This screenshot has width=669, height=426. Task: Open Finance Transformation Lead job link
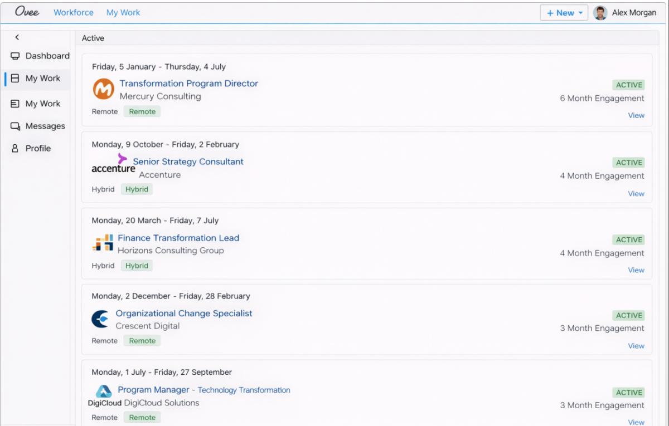point(178,238)
